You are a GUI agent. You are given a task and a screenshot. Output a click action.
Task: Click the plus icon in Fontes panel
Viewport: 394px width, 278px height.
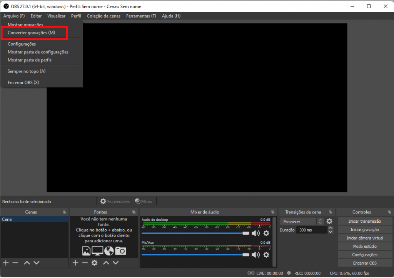[x=75, y=263]
